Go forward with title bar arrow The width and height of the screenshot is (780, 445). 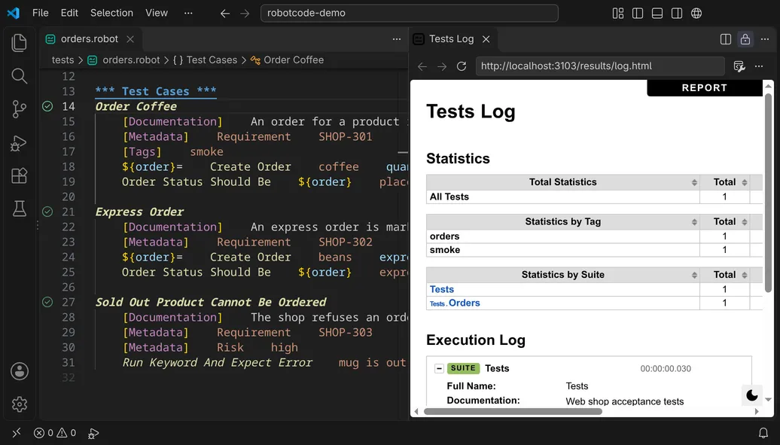245,14
